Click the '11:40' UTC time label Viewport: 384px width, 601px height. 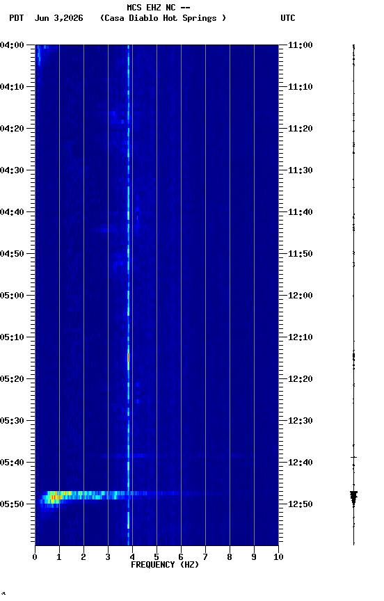[301, 212]
